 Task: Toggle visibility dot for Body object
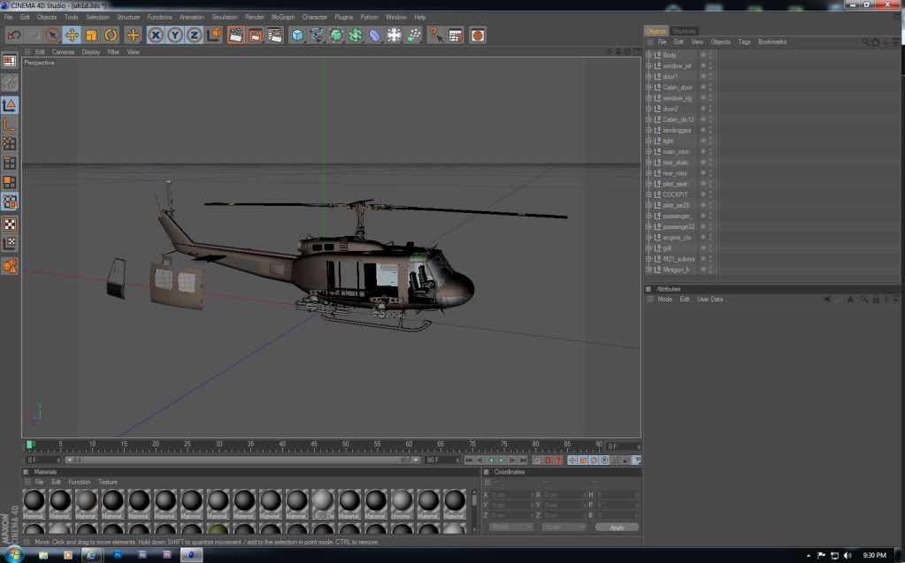(x=703, y=55)
